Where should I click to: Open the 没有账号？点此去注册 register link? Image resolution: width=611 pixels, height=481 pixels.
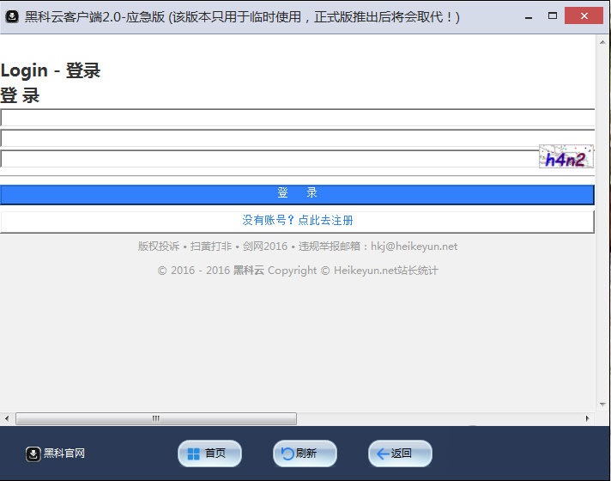point(297,221)
